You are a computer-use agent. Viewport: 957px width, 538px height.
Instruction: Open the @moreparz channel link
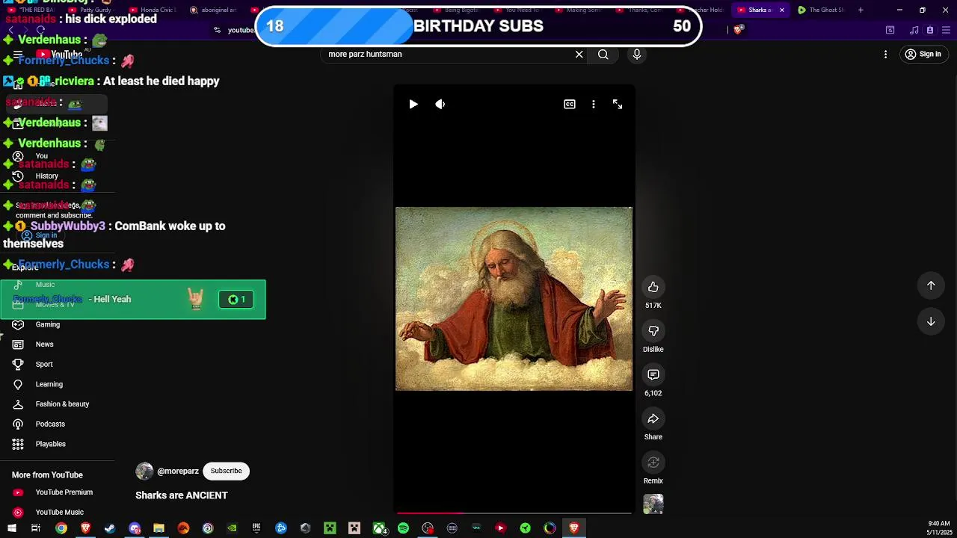178,471
